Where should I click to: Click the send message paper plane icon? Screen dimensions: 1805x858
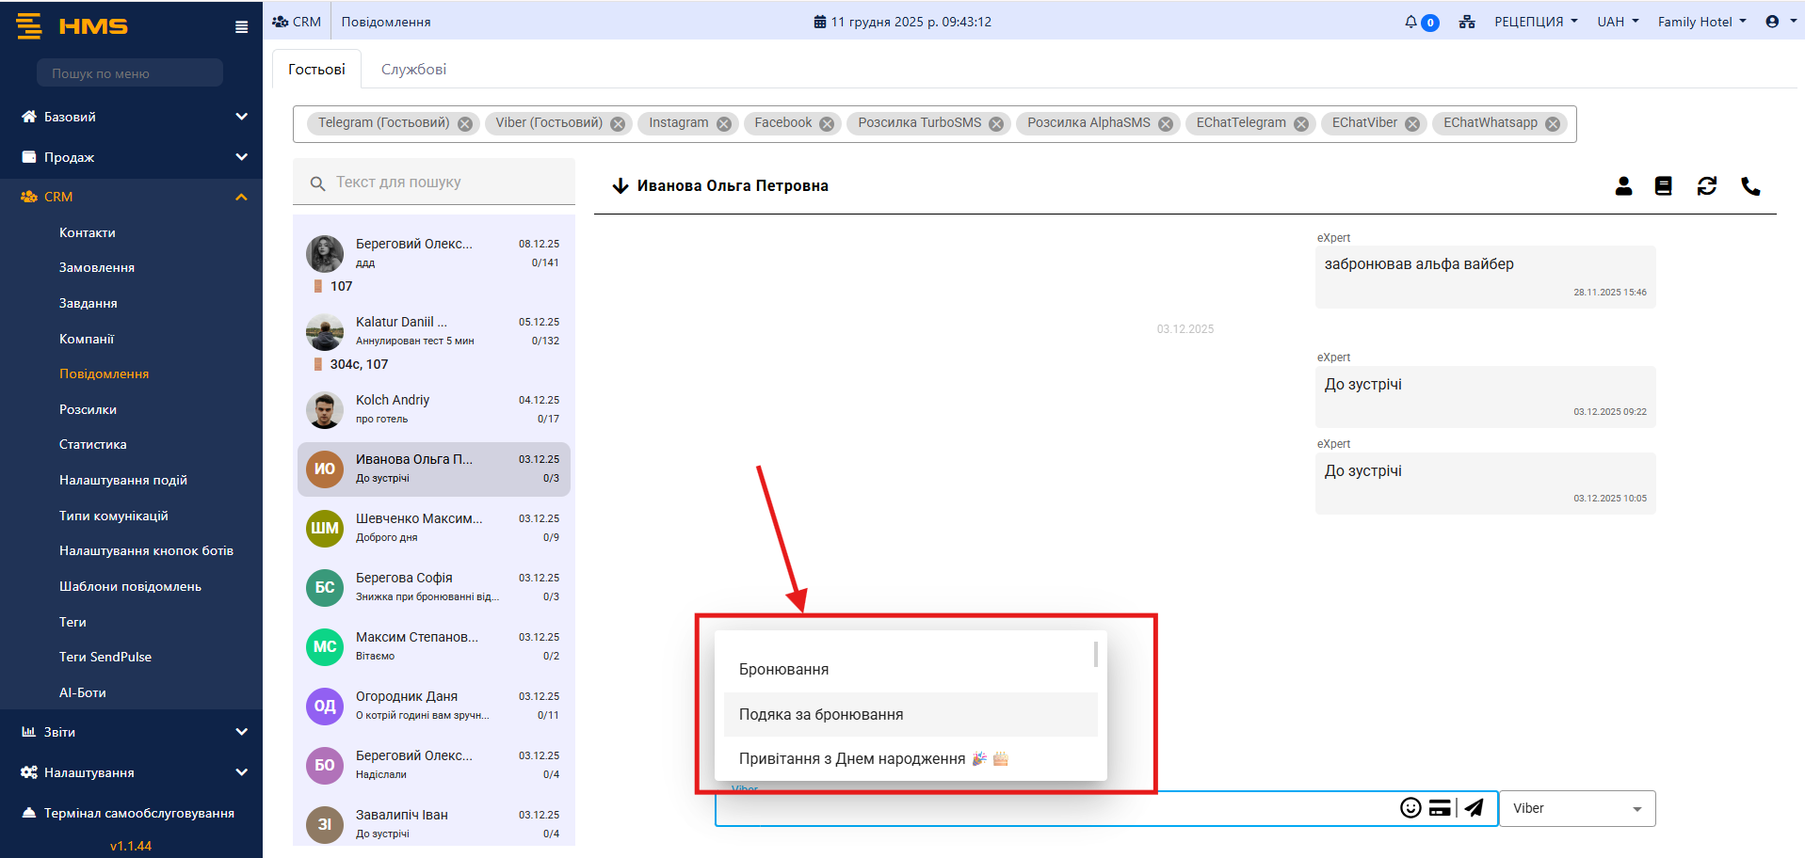point(1475,808)
